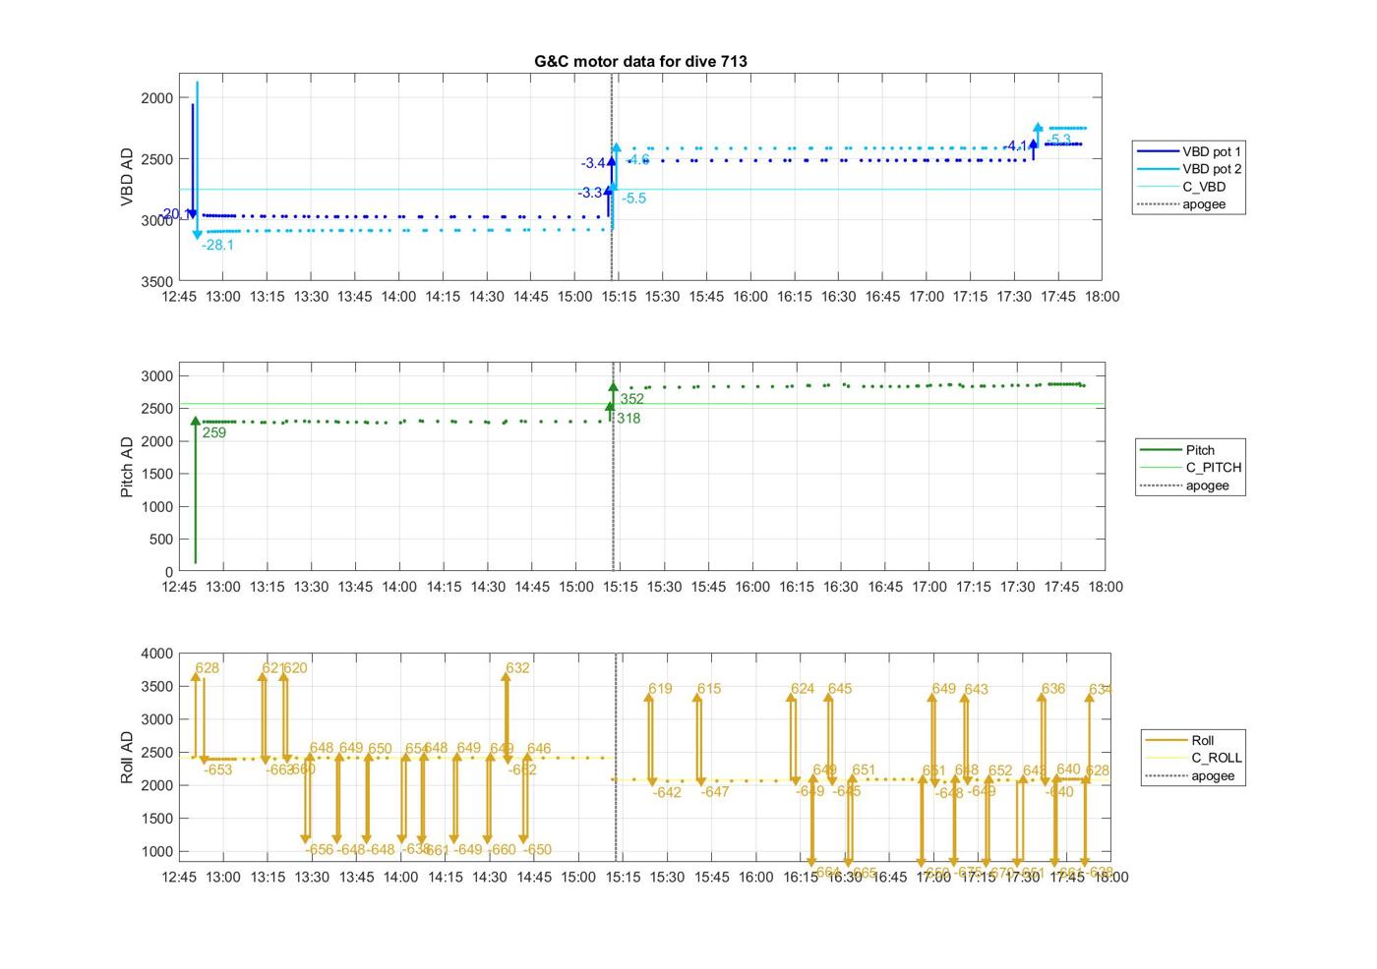Click the '615' data label in Roll plot
The height and width of the screenshot is (969, 1377).
tap(709, 688)
